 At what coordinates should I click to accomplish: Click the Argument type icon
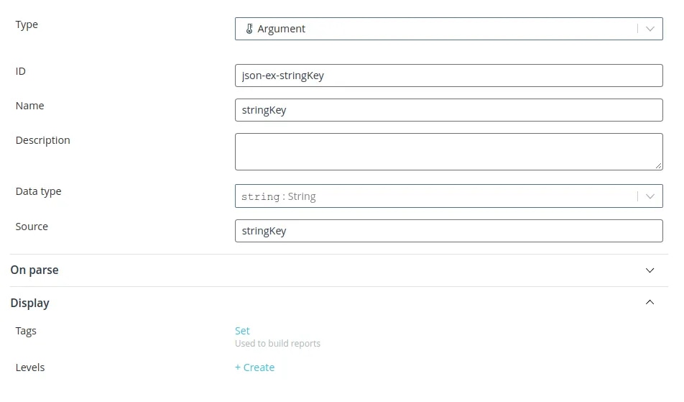coord(249,29)
